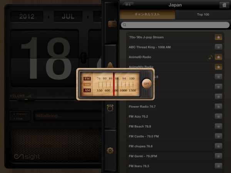Play '70s-'90s J-pop Stream station

tap(175, 37)
